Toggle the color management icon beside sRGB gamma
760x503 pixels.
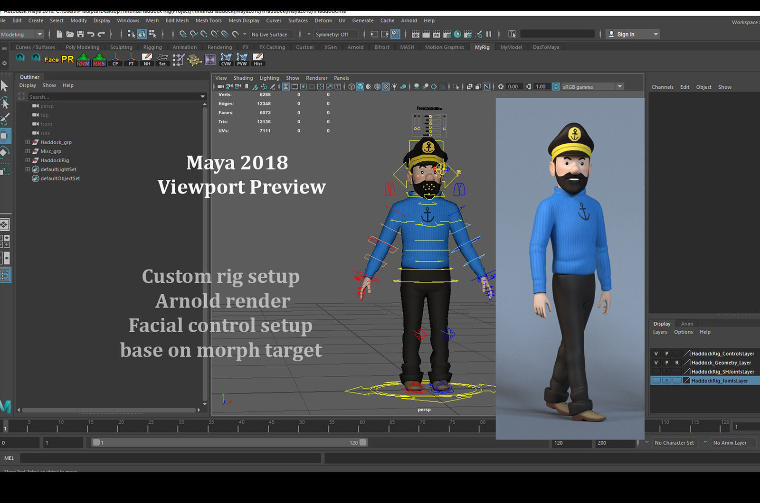pos(556,87)
